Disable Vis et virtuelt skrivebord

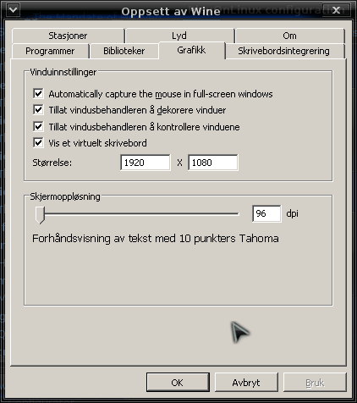38,143
